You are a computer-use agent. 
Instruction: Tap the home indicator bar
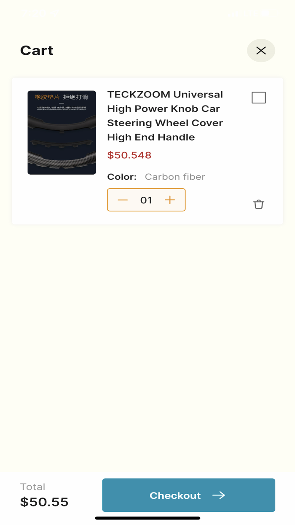(147, 518)
